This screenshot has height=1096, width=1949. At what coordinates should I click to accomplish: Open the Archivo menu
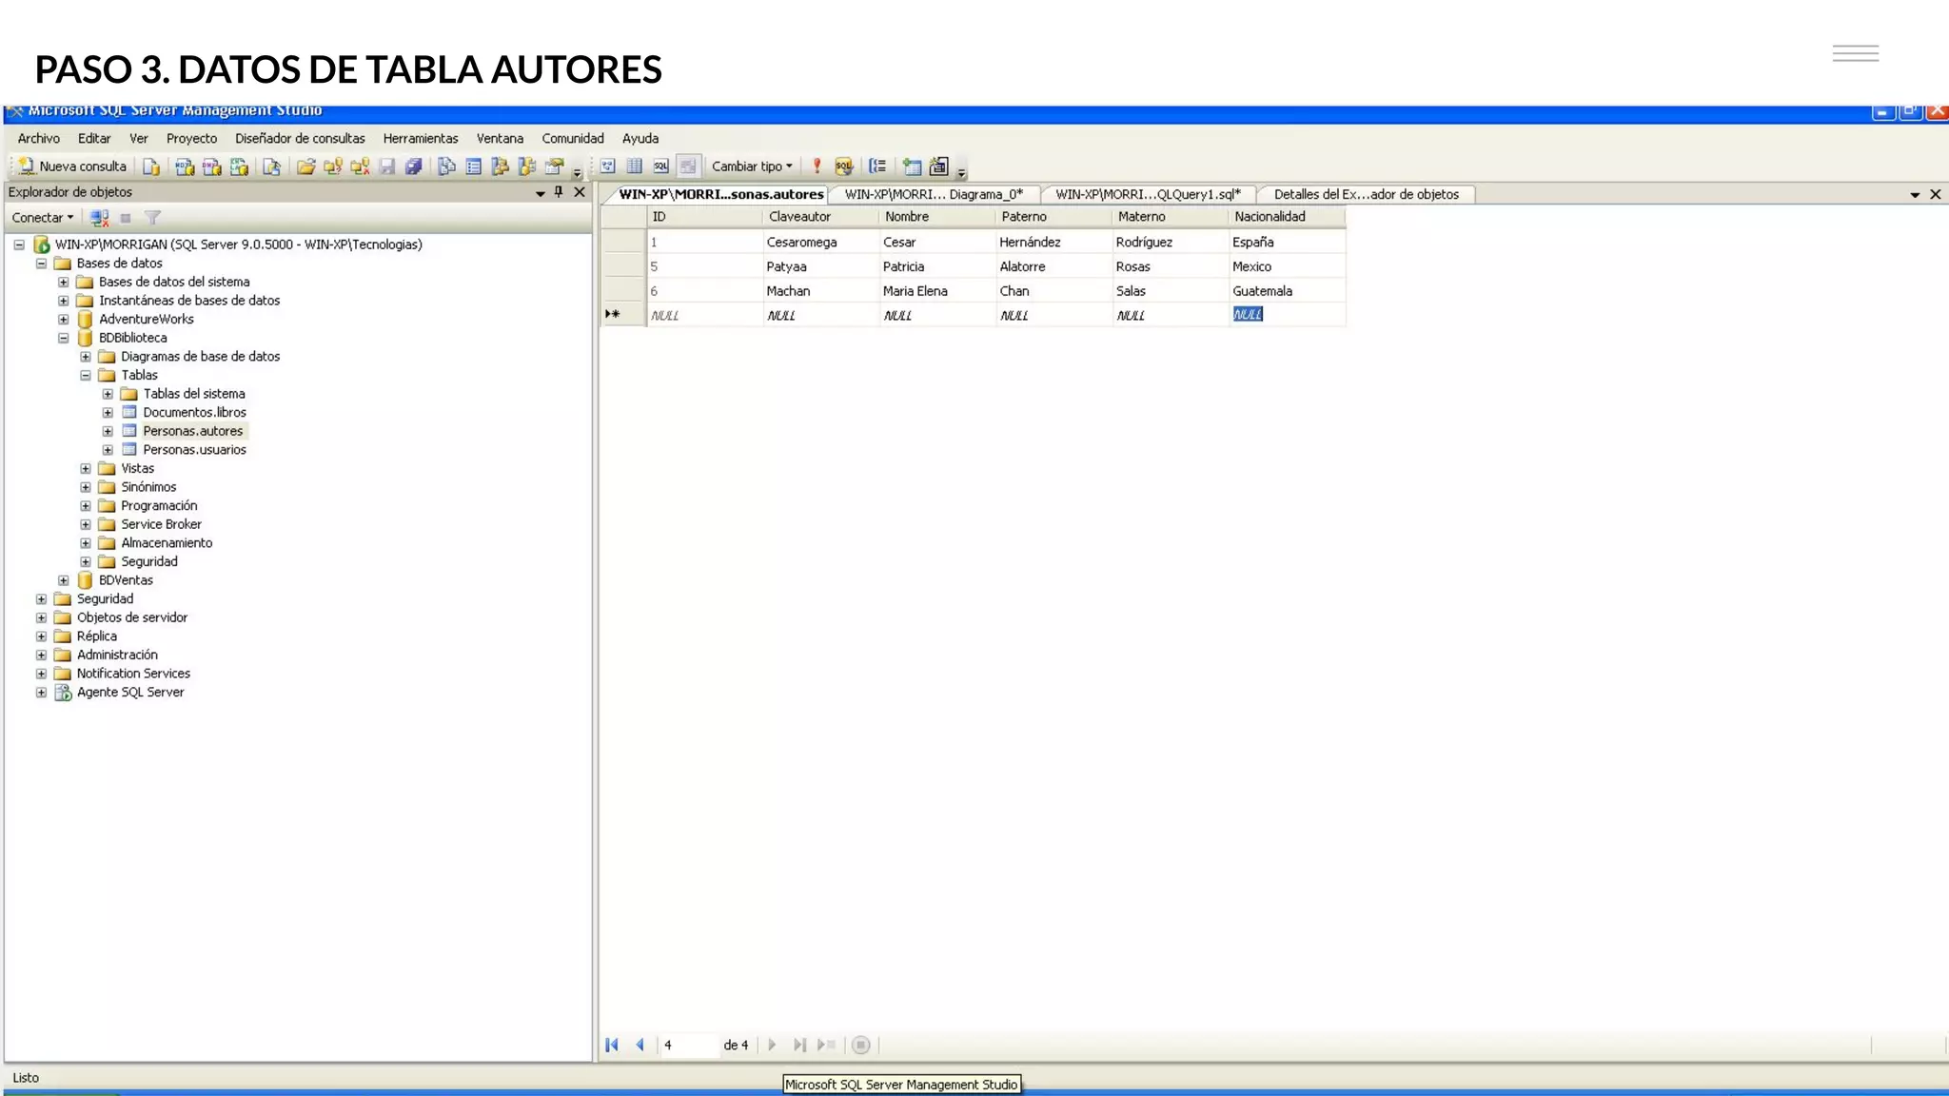pos(38,139)
